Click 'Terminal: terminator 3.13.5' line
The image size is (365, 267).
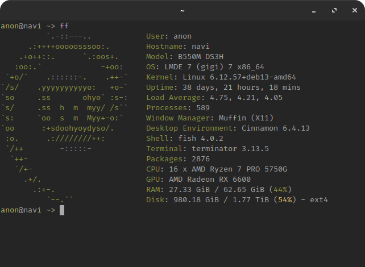[208, 149]
